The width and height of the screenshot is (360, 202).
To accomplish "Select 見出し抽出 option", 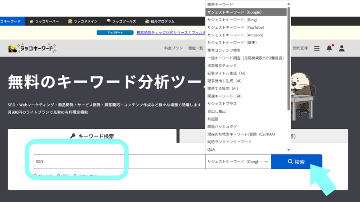I will pyautogui.click(x=246, y=111).
